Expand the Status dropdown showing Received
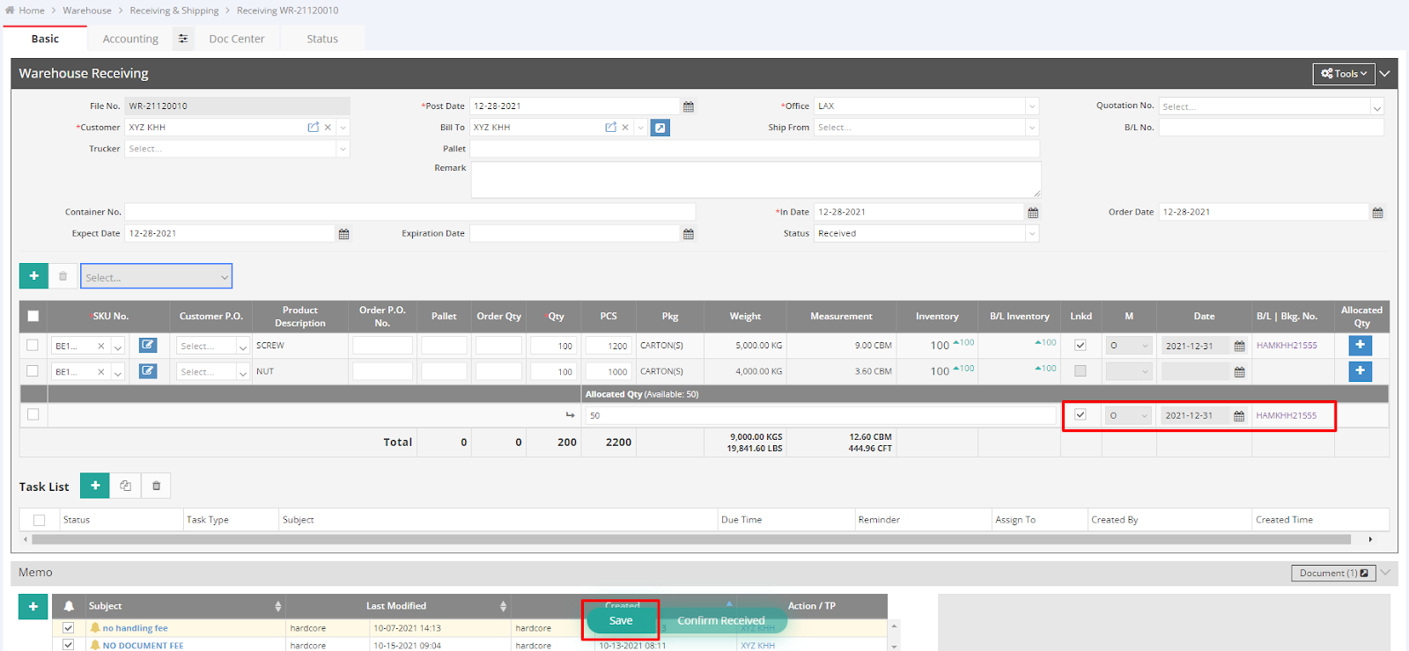Viewport: 1409px width, 651px height. [926, 234]
